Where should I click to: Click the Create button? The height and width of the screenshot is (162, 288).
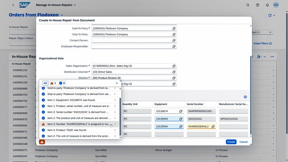(231, 142)
